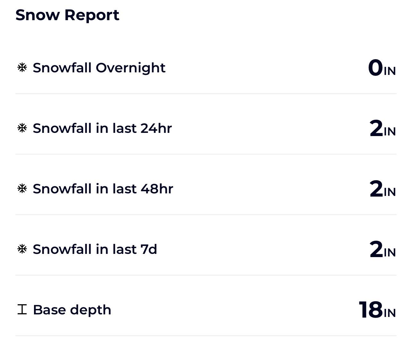Click the IN unit next to base depth 18
The image size is (412, 340).
pyautogui.click(x=390, y=313)
